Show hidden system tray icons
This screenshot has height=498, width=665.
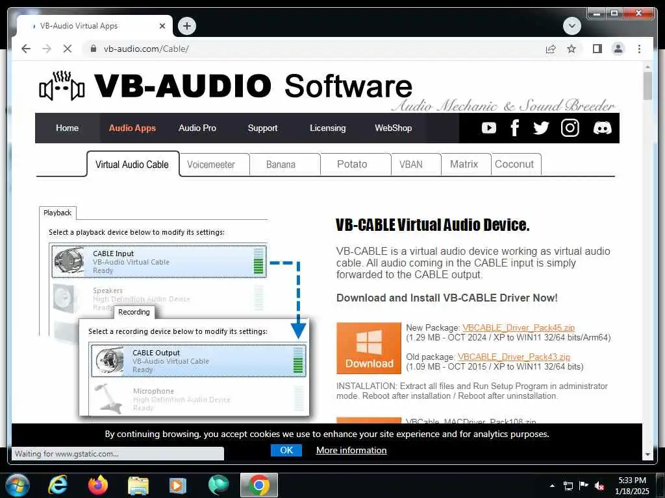(x=552, y=485)
